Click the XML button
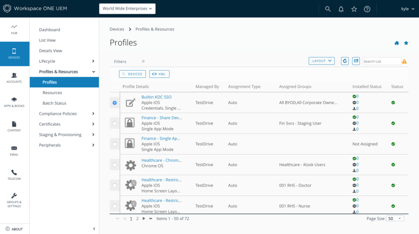The height and width of the screenshot is (234, 419). (159, 74)
